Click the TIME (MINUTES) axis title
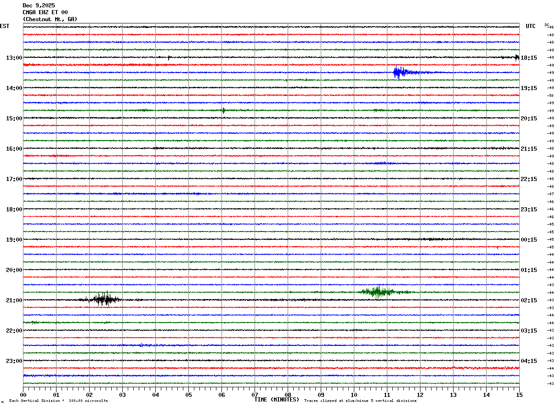 tap(277, 400)
